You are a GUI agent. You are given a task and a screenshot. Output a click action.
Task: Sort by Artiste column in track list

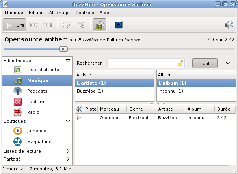point(171,109)
